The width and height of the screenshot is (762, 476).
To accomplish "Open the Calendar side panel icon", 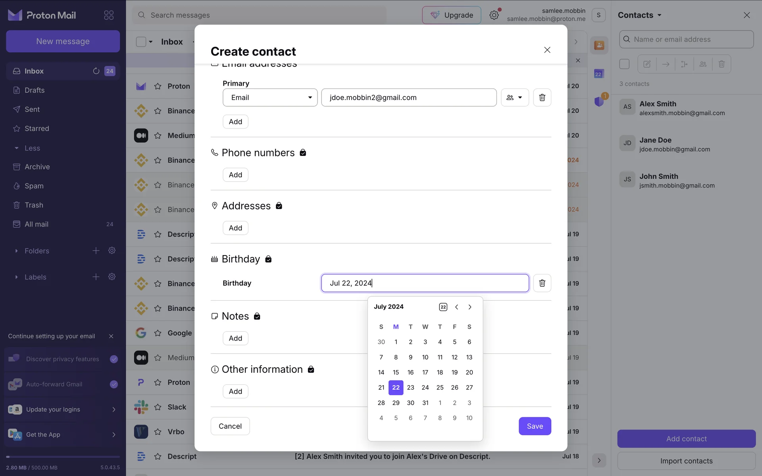I will pyautogui.click(x=598, y=74).
